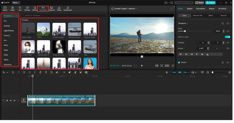Click the Ratio button under preview
The height and width of the screenshot is (123, 234).
coord(167,66)
